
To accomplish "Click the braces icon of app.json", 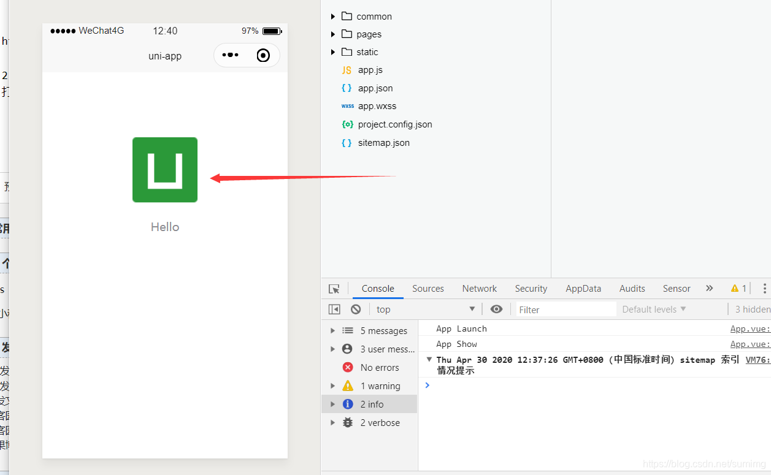I will (347, 88).
